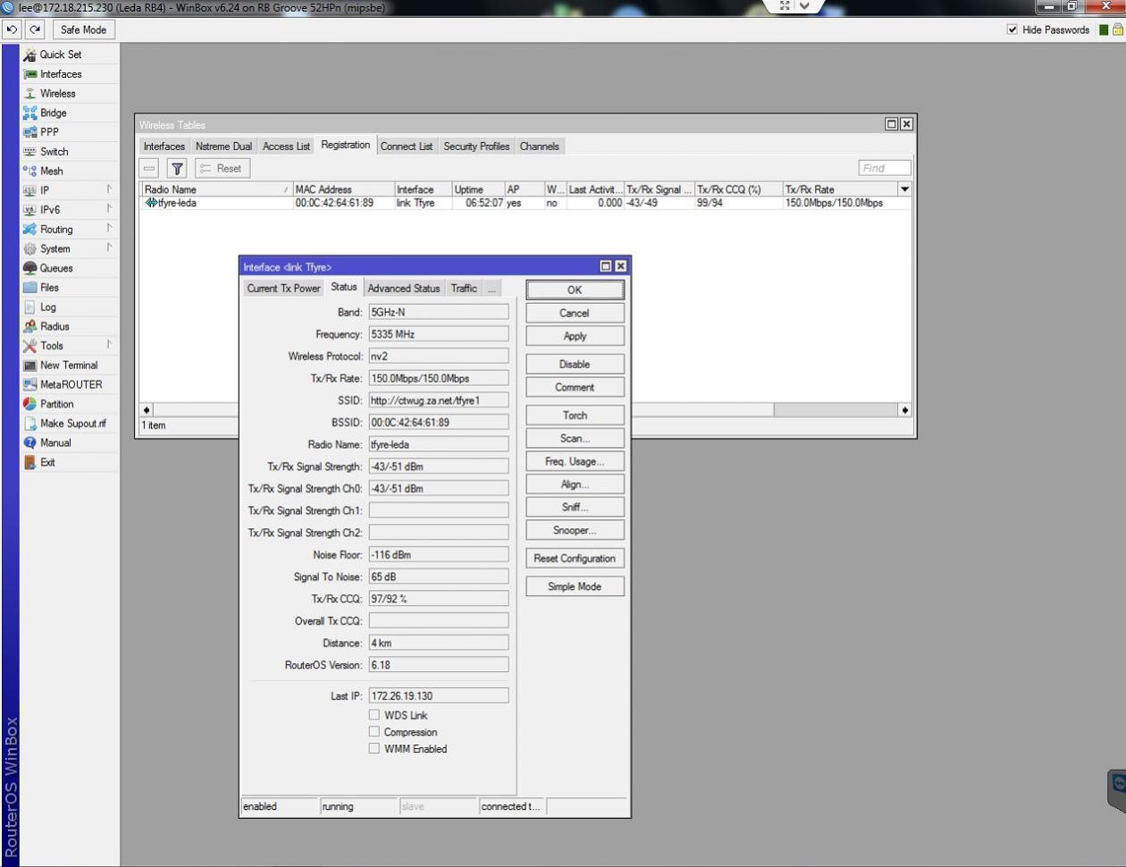Switch to the Security Profiles tab
The width and height of the screenshot is (1126, 867).
pos(476,147)
